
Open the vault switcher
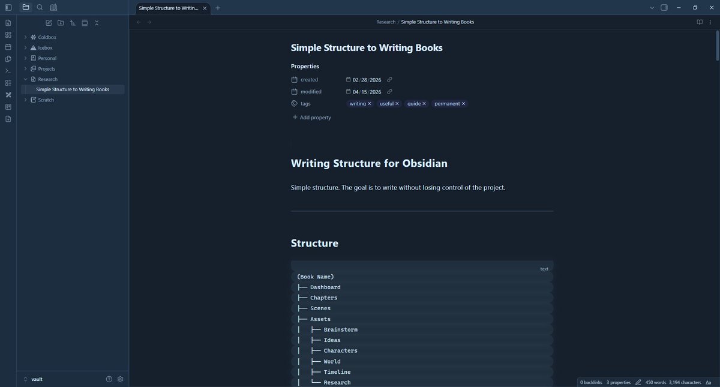point(33,379)
